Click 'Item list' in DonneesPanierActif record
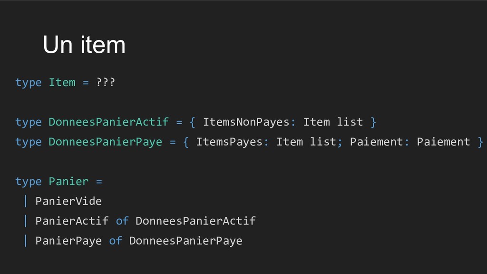Screen dimensions: 487x274 pyautogui.click(x=333, y=122)
